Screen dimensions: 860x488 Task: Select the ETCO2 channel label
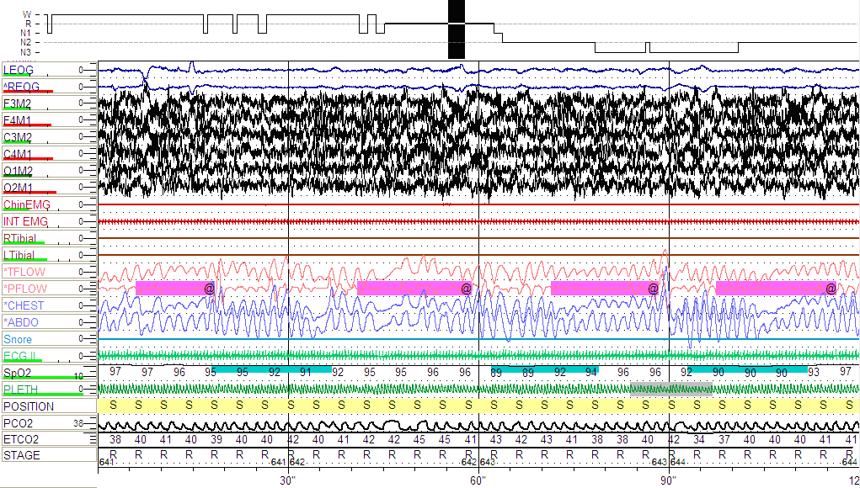tap(21, 439)
